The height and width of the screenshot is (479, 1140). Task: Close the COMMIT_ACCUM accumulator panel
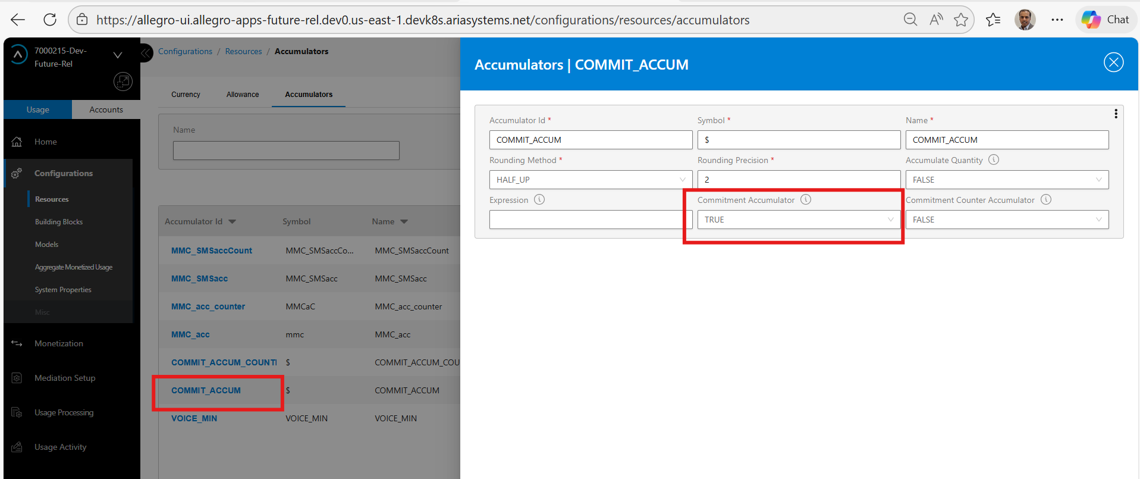click(x=1113, y=62)
